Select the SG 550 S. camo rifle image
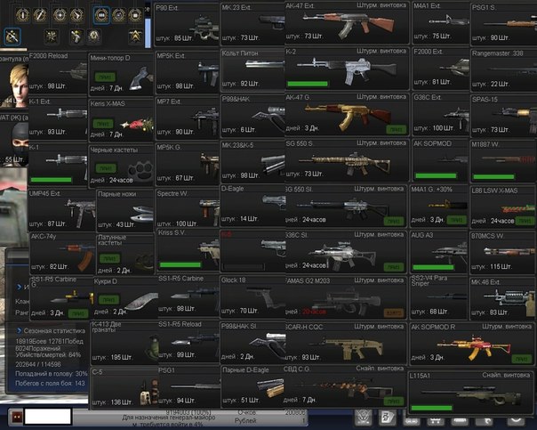 [344, 162]
